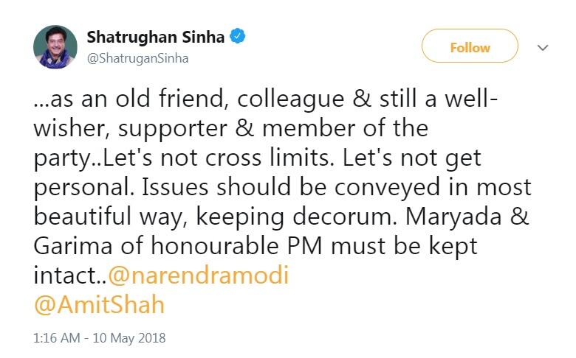Open the @narendramodi mention
The width and height of the screenshot is (576, 358).
click(199, 275)
